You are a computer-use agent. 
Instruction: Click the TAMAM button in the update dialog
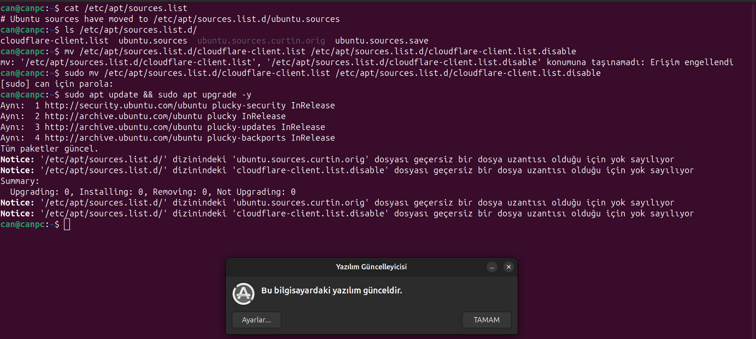pyautogui.click(x=487, y=320)
